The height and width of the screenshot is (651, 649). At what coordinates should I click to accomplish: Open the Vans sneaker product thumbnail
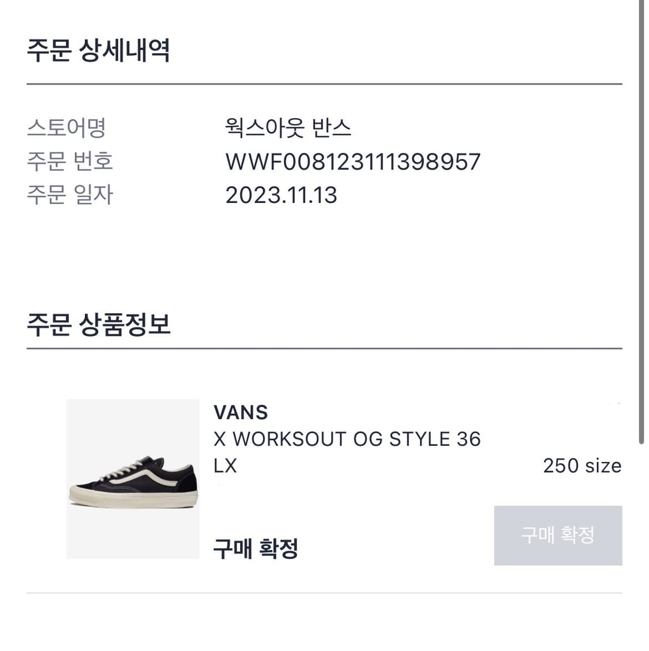tap(133, 479)
